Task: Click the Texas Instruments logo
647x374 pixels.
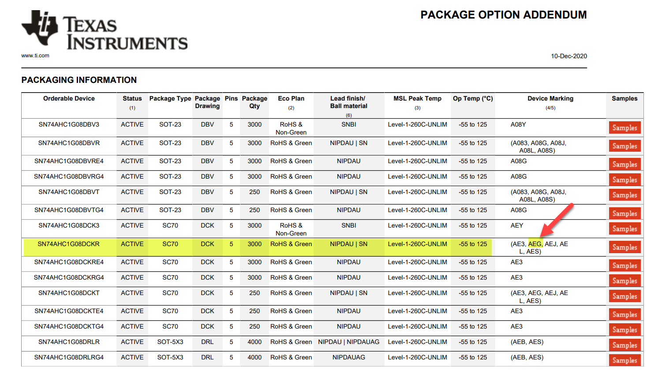Action: click(x=105, y=30)
